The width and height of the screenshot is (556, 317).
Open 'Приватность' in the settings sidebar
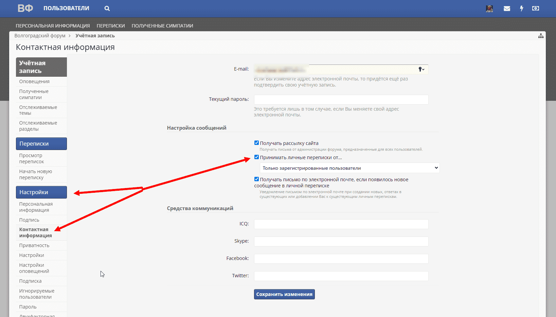click(x=34, y=245)
